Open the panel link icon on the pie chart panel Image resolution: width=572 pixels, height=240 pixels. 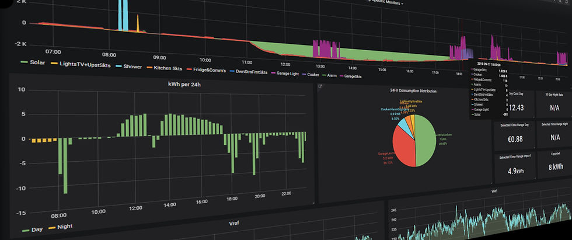320,86
